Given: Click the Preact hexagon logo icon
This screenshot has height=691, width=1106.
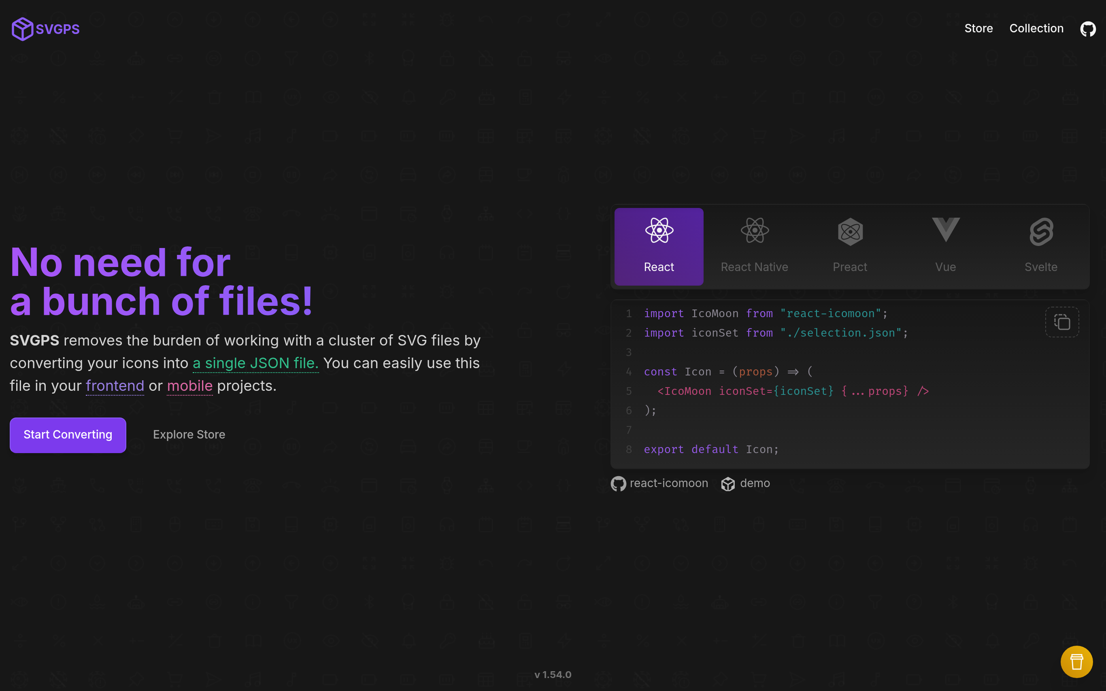Looking at the screenshot, I should [x=850, y=231].
